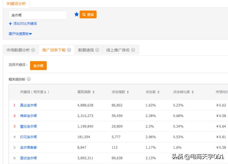Image resolution: width=228 pixels, height=164 pixels.
Task: Click the 1,199,840 impressions value
Action: pos(85,127)
